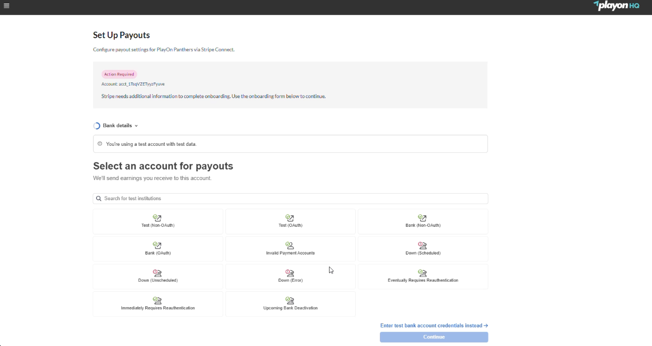Viewport: 652px width, 346px height.
Task: Click the info icon in test account notice
Action: (100, 144)
